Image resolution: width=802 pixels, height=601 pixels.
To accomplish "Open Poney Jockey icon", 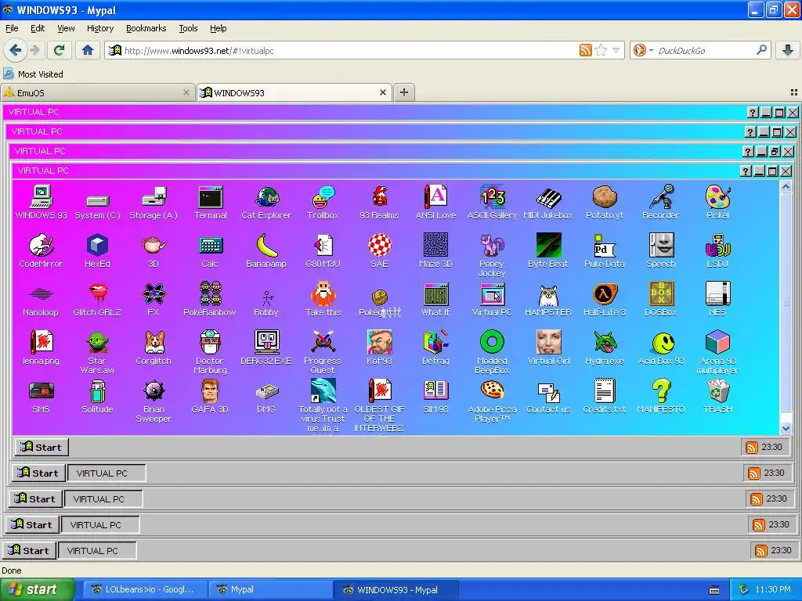I will pos(492,255).
